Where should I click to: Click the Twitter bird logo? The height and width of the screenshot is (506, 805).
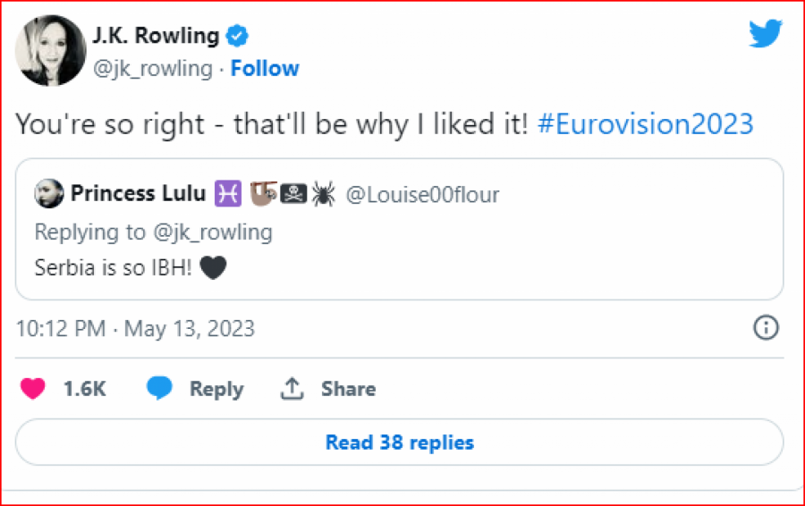[766, 34]
